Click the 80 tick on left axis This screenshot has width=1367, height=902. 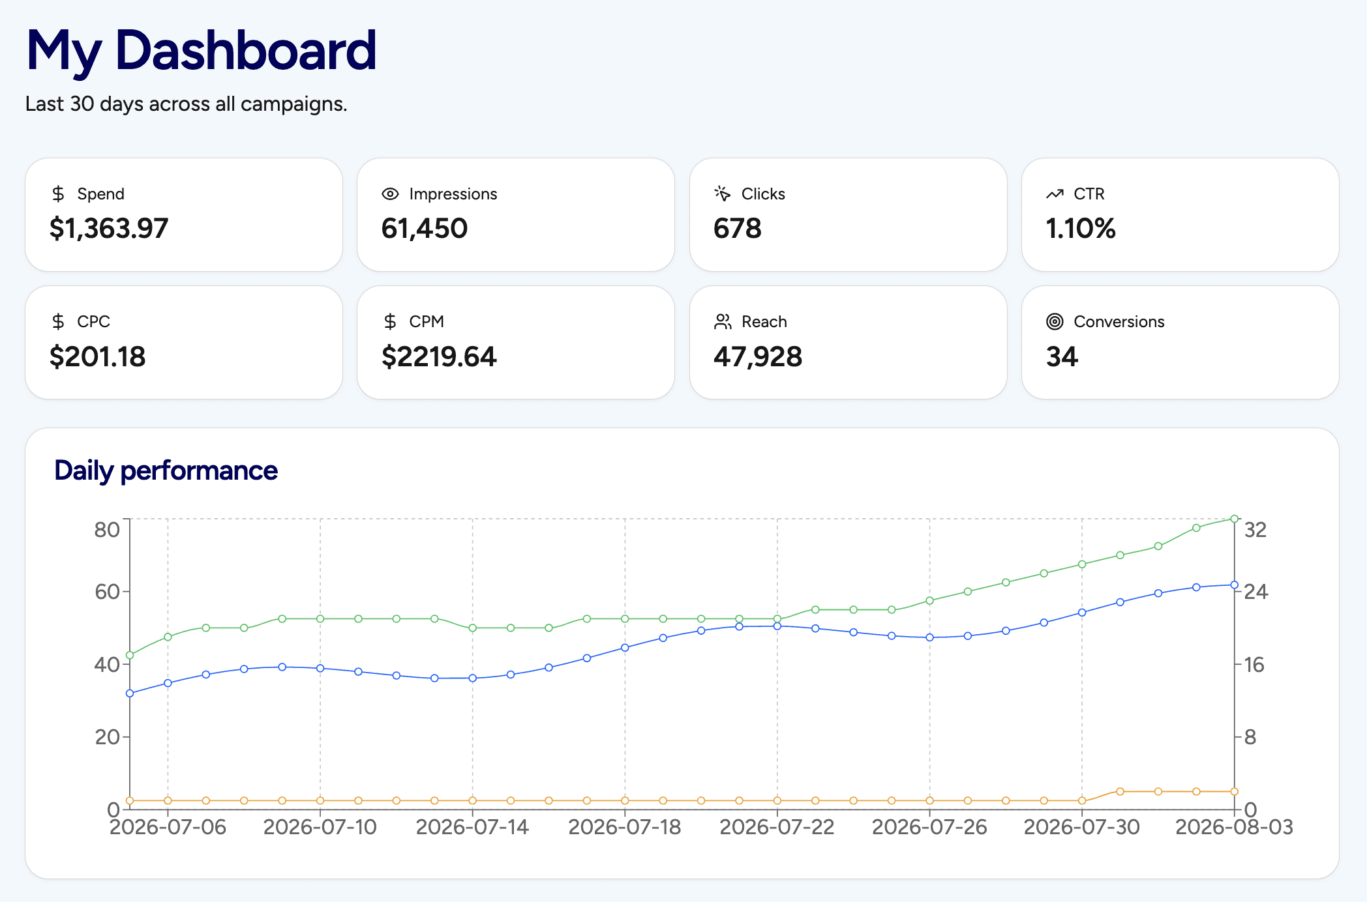coord(107,530)
